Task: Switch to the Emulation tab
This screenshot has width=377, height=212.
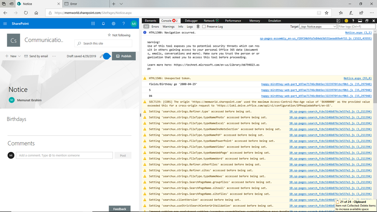Action: pos(275,21)
